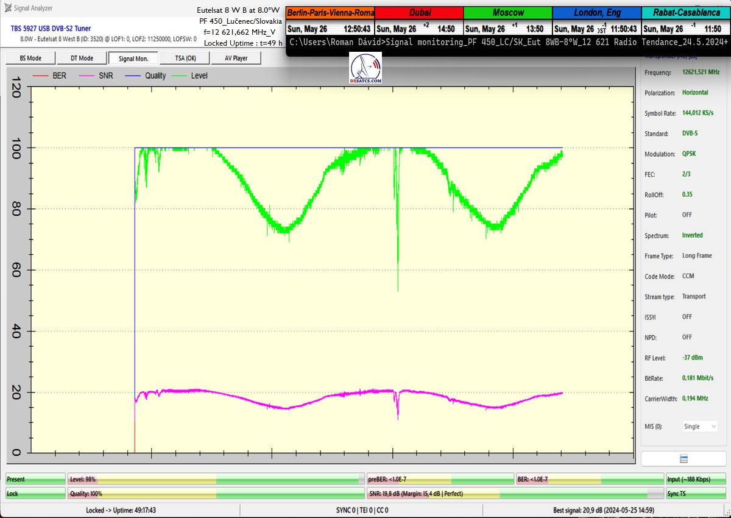This screenshot has width=731, height=518.
Task: Open the AV Player tab
Action: tap(236, 58)
